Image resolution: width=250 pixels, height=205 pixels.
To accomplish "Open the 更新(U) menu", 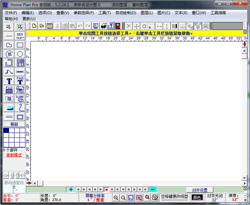I will 29,19.
